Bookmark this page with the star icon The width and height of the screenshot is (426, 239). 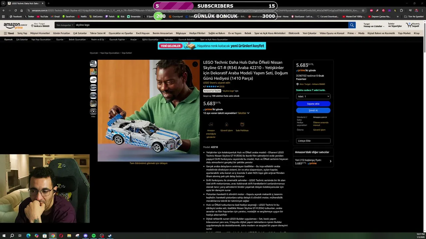coord(363,10)
